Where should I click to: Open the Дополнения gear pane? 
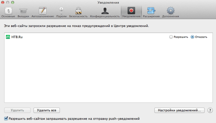(x=170, y=12)
